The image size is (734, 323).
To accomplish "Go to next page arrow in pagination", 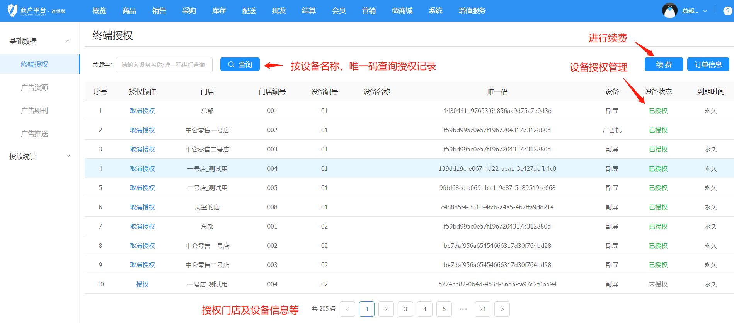I will click(502, 309).
